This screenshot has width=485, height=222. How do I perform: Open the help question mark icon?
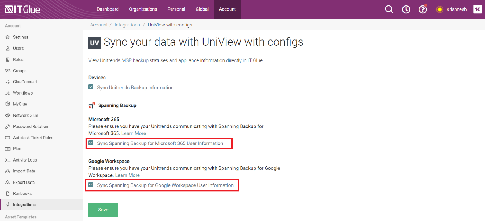click(x=423, y=9)
